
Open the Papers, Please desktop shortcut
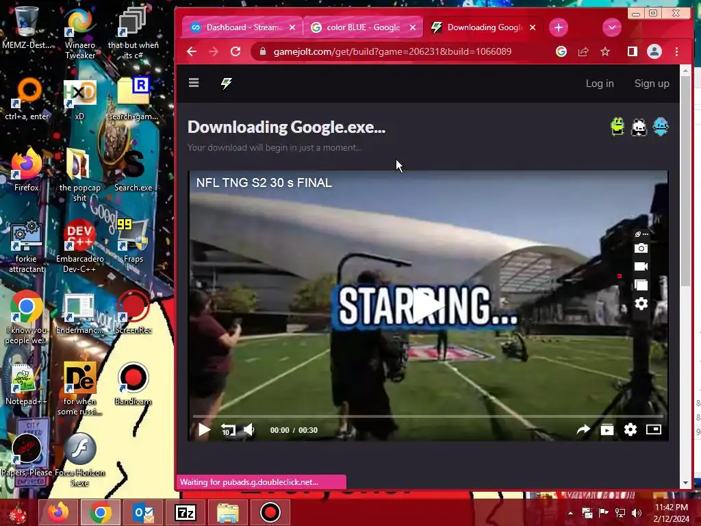[x=27, y=455]
